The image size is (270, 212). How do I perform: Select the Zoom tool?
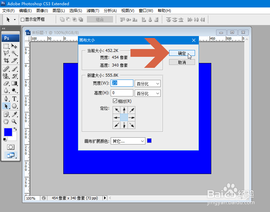pyautogui.click(x=14, y=122)
